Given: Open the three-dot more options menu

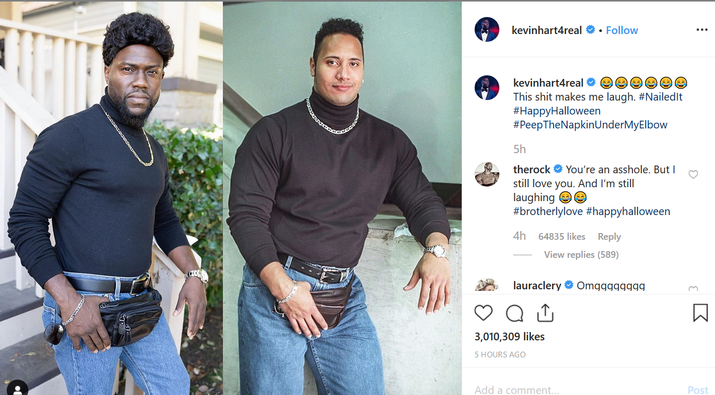Looking at the screenshot, I should pyautogui.click(x=702, y=30).
